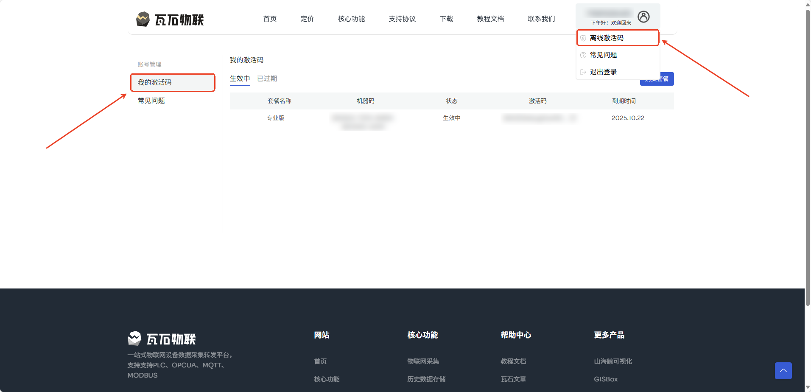Image resolution: width=811 pixels, height=392 pixels.
Task: Click the user avatar icon in header
Action: [643, 17]
